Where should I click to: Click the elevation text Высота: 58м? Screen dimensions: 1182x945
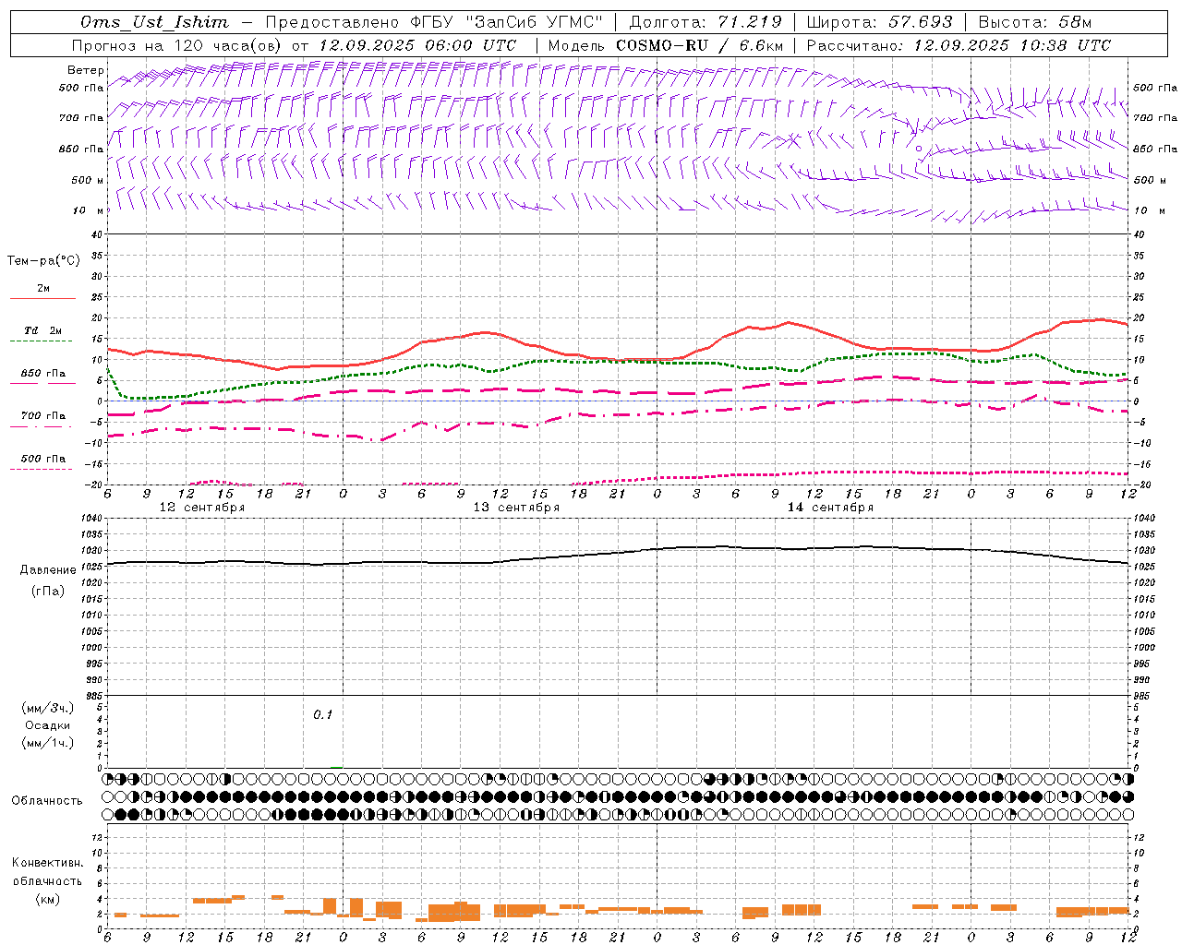coord(1035,22)
